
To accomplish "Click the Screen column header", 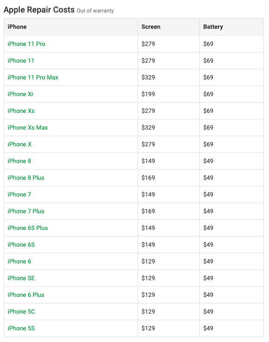I will (x=151, y=27).
